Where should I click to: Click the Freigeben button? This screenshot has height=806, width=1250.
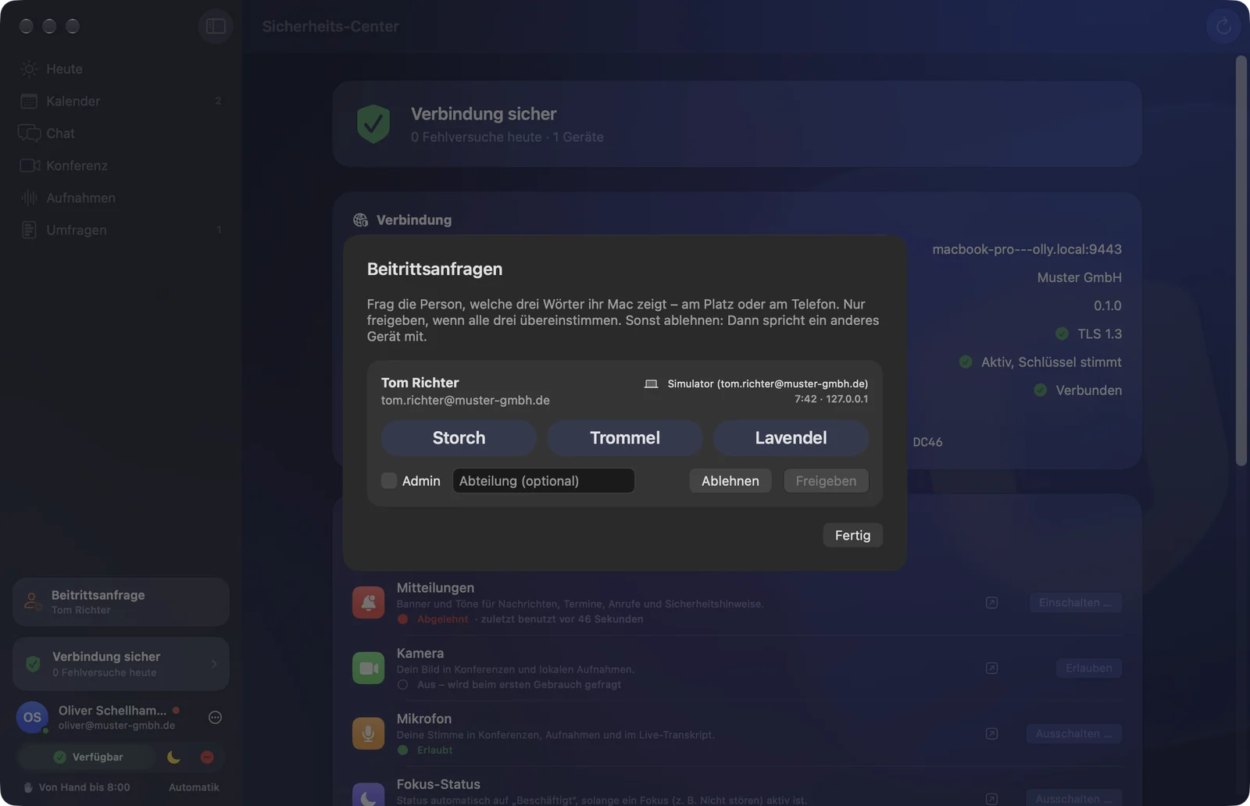click(826, 481)
